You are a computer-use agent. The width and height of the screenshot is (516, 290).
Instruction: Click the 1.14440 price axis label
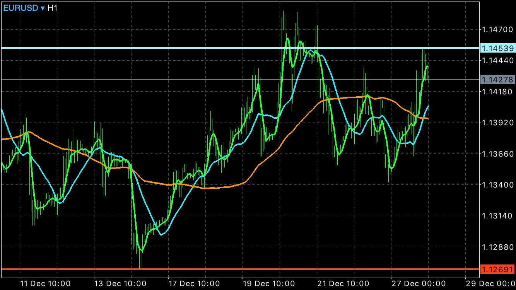(x=497, y=60)
